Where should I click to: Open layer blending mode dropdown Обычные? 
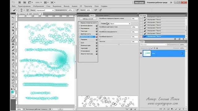click(153, 45)
